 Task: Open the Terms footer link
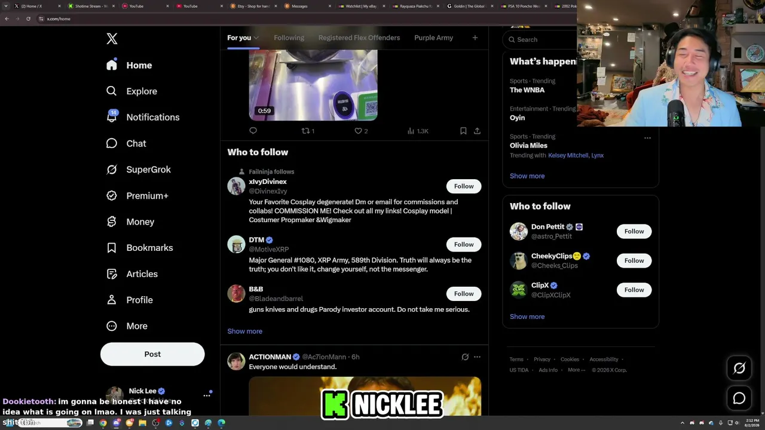516,360
